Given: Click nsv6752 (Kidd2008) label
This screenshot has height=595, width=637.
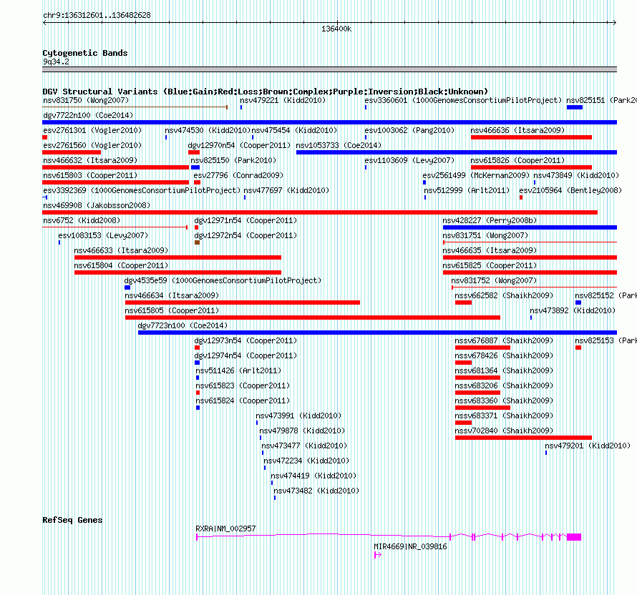Looking at the screenshot, I should click(82, 220).
